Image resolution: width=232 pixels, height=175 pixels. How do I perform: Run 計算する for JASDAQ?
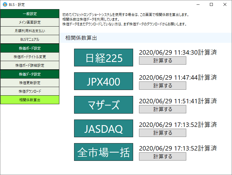pyautogui.click(x=163, y=133)
